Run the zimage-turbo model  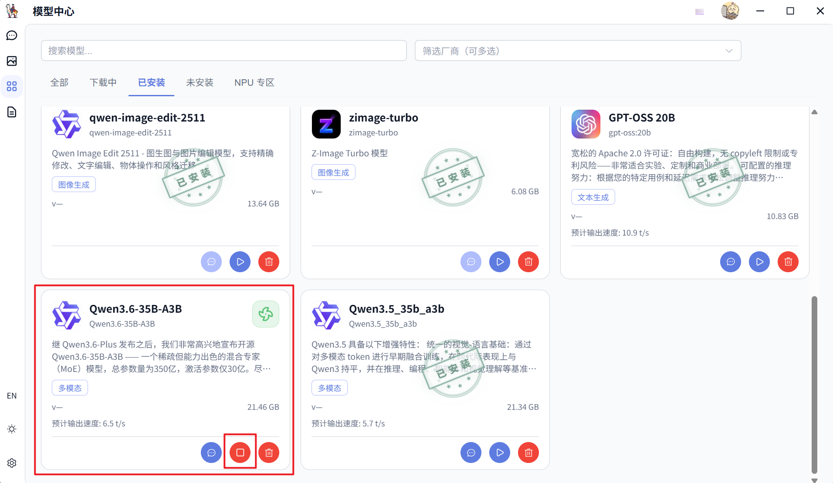[500, 262]
